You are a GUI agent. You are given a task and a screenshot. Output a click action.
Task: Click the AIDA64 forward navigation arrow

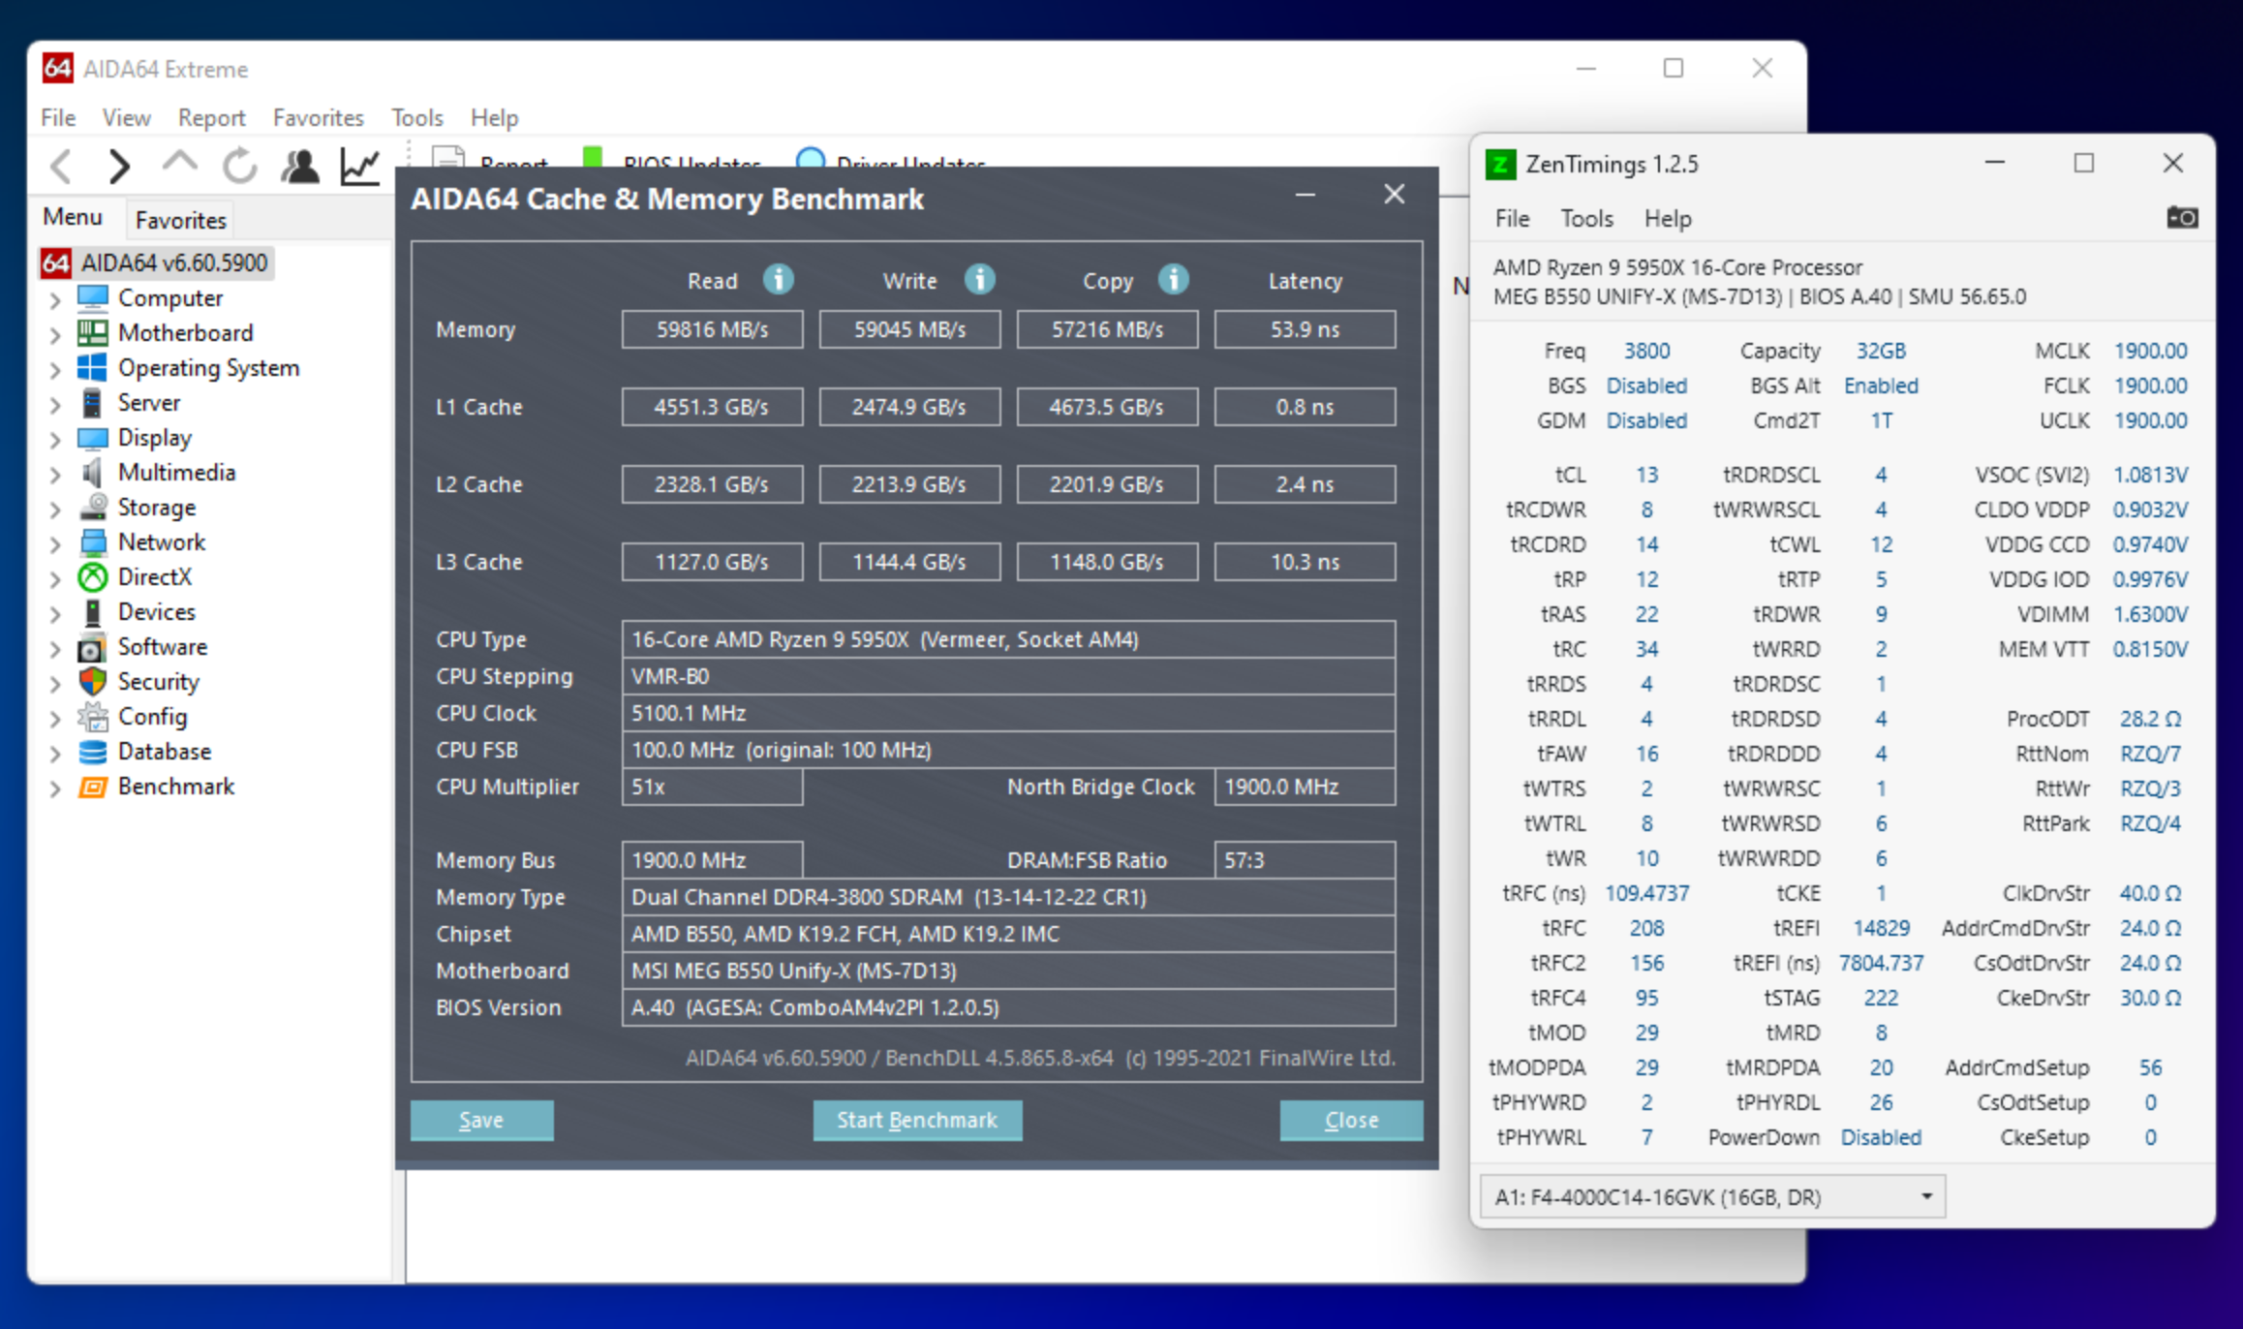pos(119,167)
